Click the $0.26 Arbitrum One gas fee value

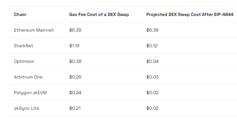[x=75, y=77]
